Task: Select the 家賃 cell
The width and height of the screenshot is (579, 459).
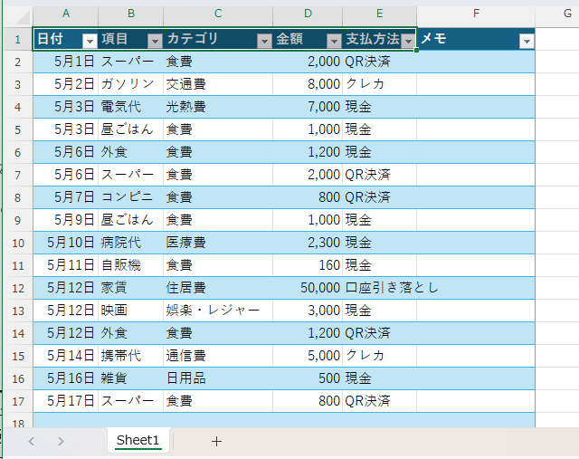Action: point(131,288)
